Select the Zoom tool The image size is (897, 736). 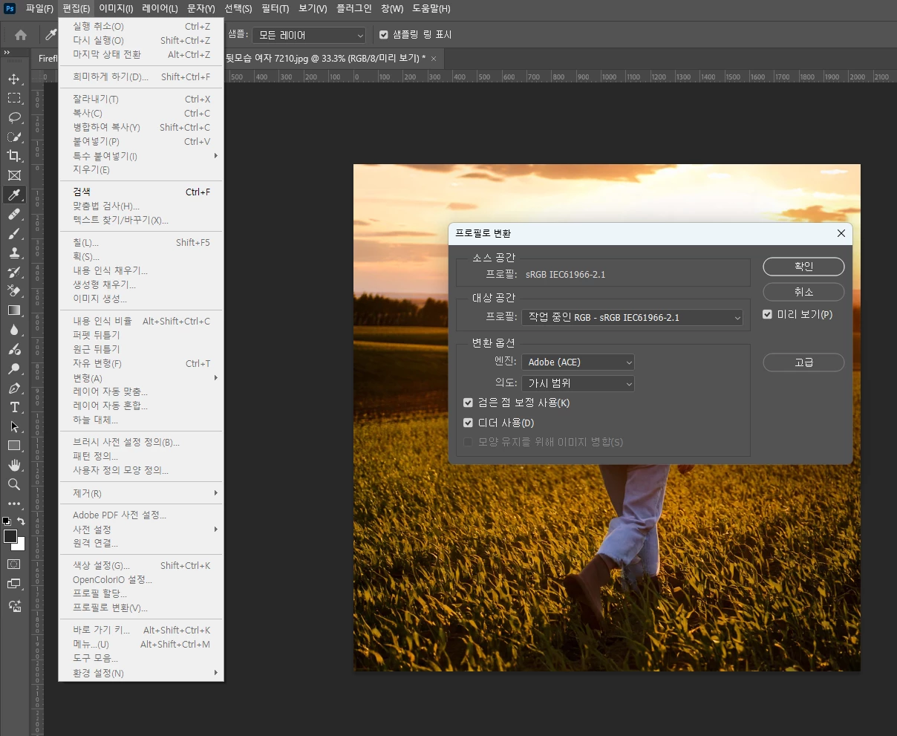(14, 484)
